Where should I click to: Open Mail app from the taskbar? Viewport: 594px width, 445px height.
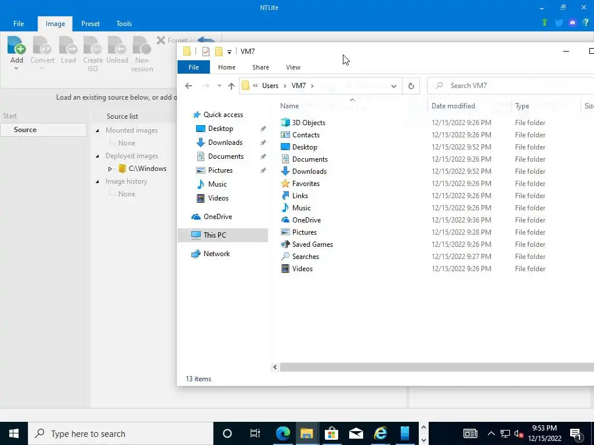click(356, 433)
